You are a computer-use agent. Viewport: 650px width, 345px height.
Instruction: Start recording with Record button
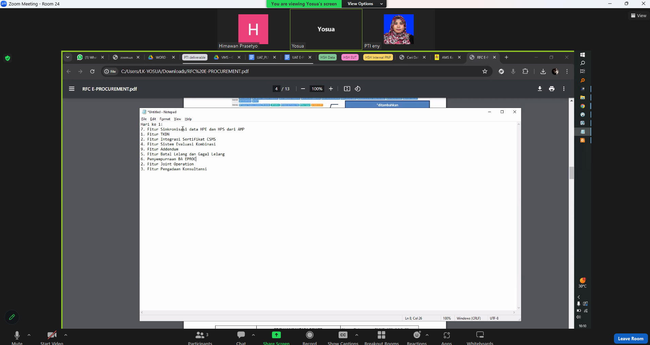tap(310, 336)
